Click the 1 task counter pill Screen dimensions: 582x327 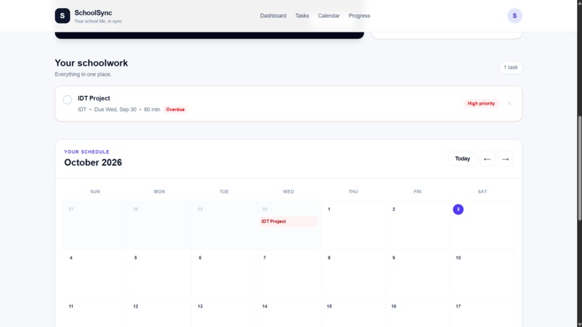coord(511,67)
